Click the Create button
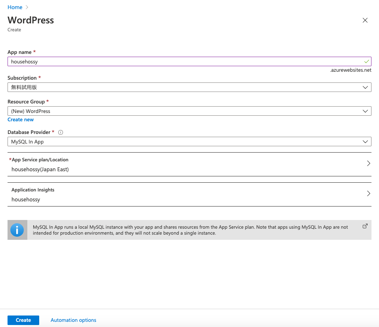Image resolution: width=379 pixels, height=327 pixels. click(x=23, y=320)
